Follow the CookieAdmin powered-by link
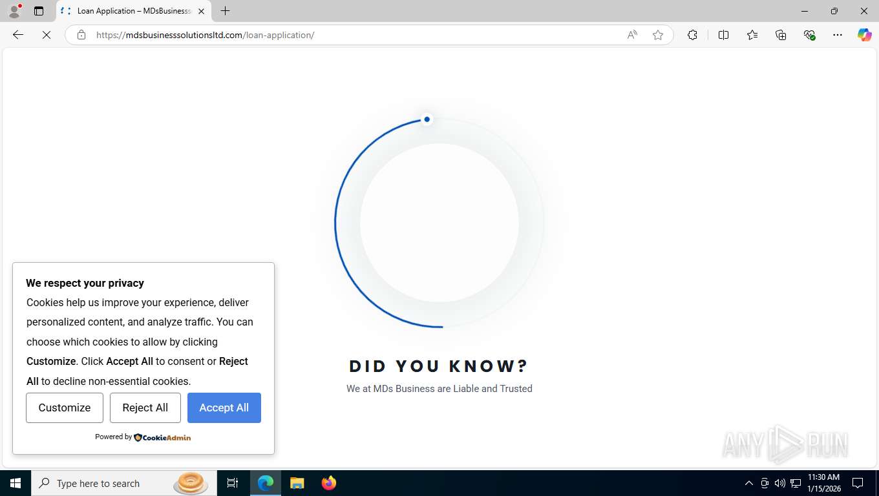Screen dimensions: 879x496 click(162, 437)
